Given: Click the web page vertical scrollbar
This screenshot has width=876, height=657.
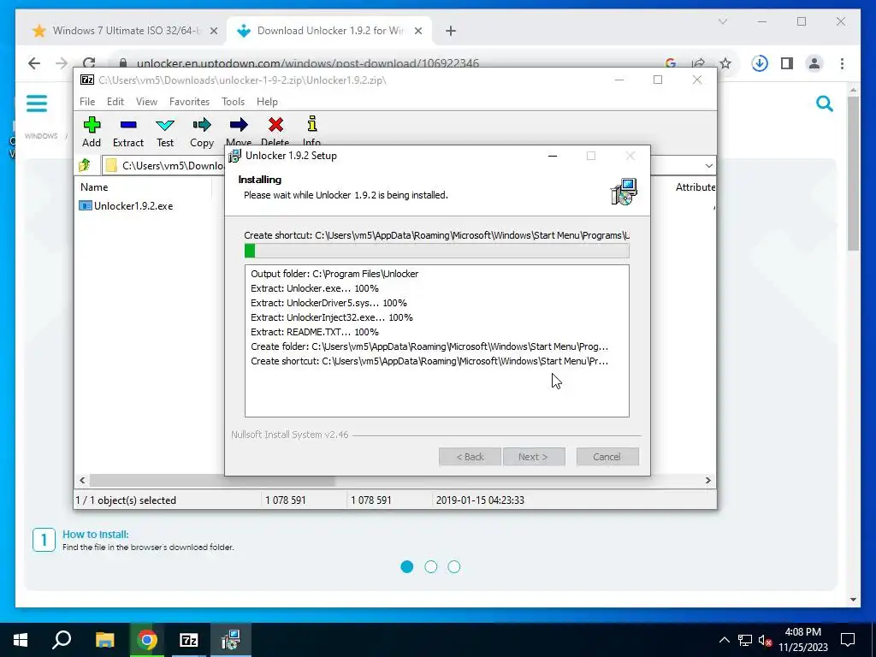Looking at the screenshot, I should [x=853, y=173].
